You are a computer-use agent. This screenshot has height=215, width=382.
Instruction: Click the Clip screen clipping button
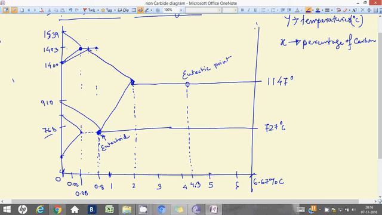pyautogui.click(x=123, y=10)
